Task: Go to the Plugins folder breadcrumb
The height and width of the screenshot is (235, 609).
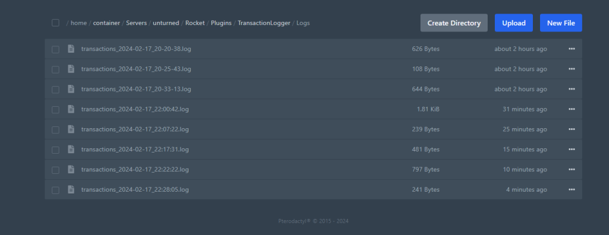Action: coord(221,23)
